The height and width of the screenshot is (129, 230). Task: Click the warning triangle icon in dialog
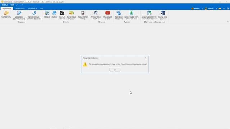tap(85, 64)
